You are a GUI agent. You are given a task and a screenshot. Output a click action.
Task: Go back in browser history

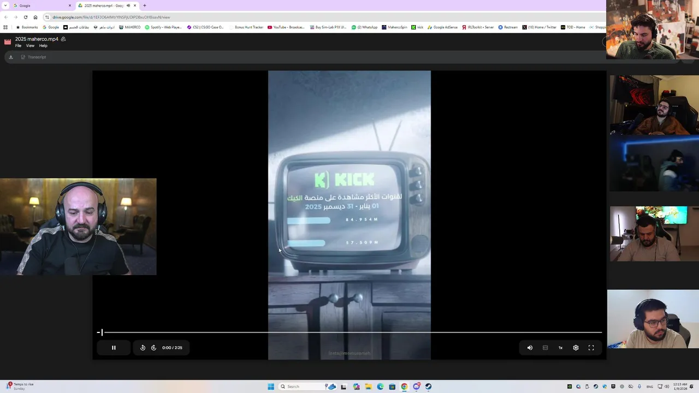[x=5, y=17]
